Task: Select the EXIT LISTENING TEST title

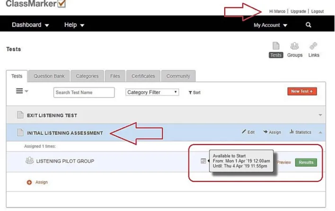Action: (x=52, y=115)
